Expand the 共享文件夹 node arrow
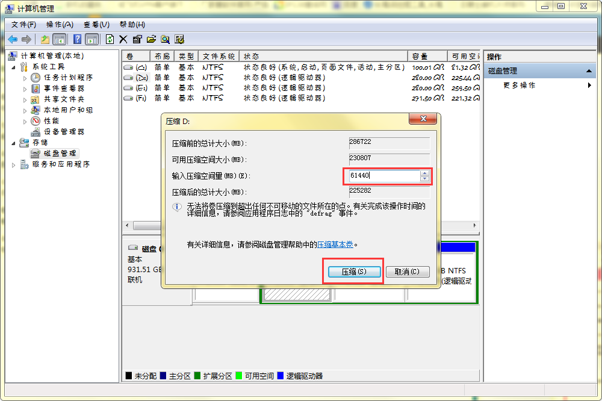 (x=25, y=100)
